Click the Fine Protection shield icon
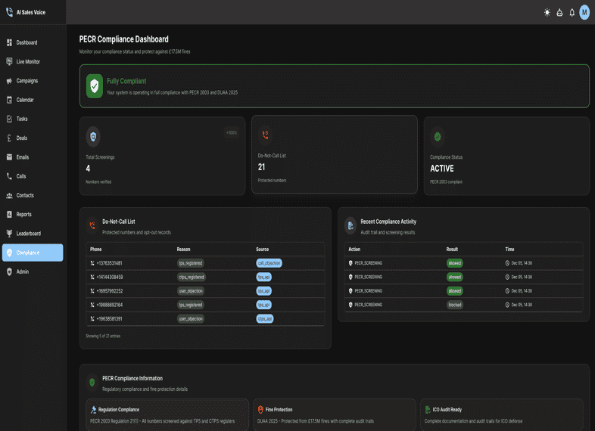595x431 pixels. pyautogui.click(x=260, y=409)
